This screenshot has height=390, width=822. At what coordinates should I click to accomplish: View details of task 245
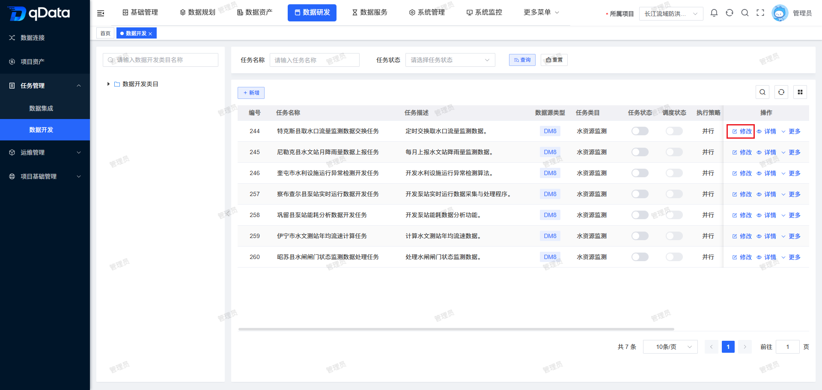point(766,152)
